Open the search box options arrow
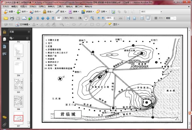The height and width of the screenshot is (130, 192). coord(161,12)
